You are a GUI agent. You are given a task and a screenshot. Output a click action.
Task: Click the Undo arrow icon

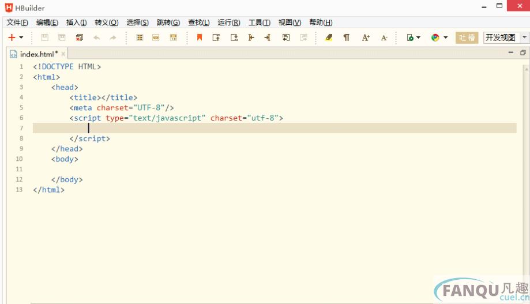tap(97, 37)
